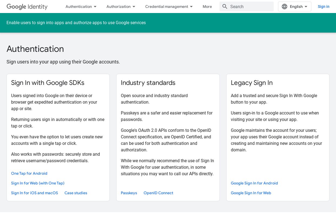Open Google Sign In for Web link
The height and width of the screenshot is (217, 336).
point(251,193)
